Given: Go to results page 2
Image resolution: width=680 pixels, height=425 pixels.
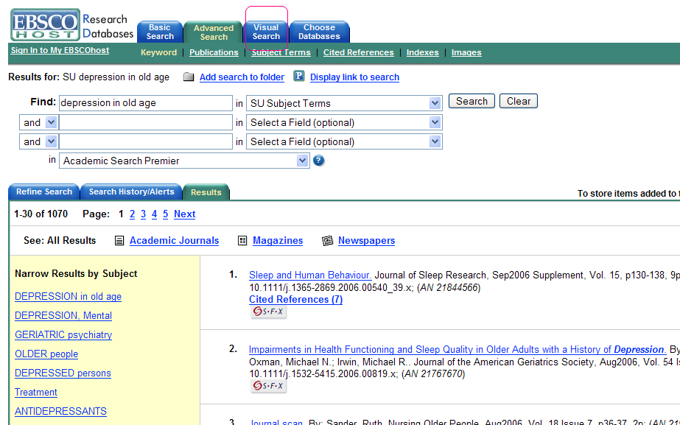Looking at the screenshot, I should [x=133, y=214].
